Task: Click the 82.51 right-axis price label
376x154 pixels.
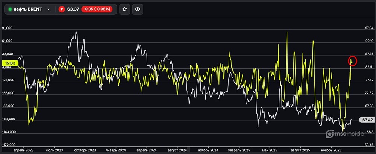Action: 369,67
